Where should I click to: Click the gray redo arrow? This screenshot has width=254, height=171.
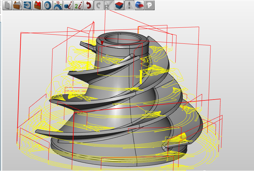pyautogui.click(x=99, y=5)
